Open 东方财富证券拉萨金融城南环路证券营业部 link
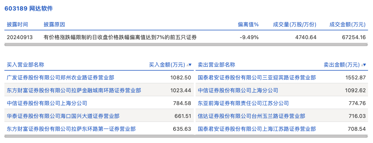373x143 pixels. coord(74,90)
